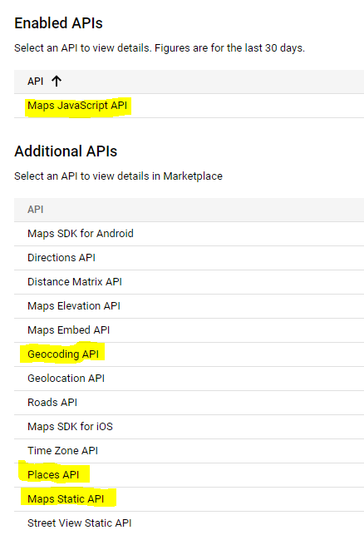Open the Maps JavaScript API details
Viewport: 364px width, 535px height.
(x=77, y=106)
